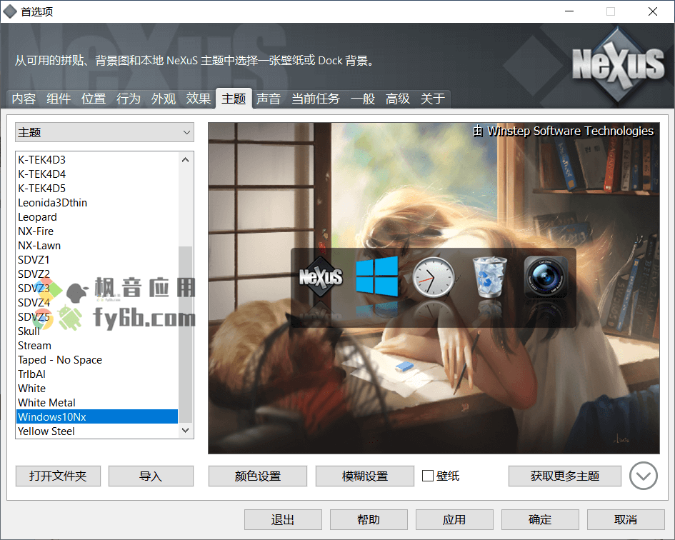Click the 应用 button
Viewport: 675px width, 540px height.
tap(454, 520)
